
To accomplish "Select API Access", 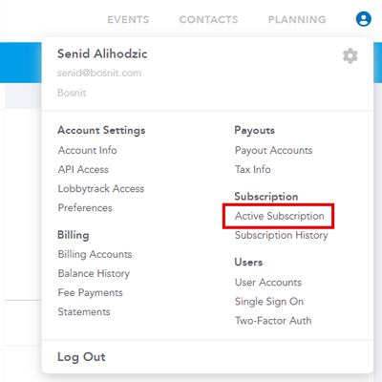I will (x=83, y=169).
